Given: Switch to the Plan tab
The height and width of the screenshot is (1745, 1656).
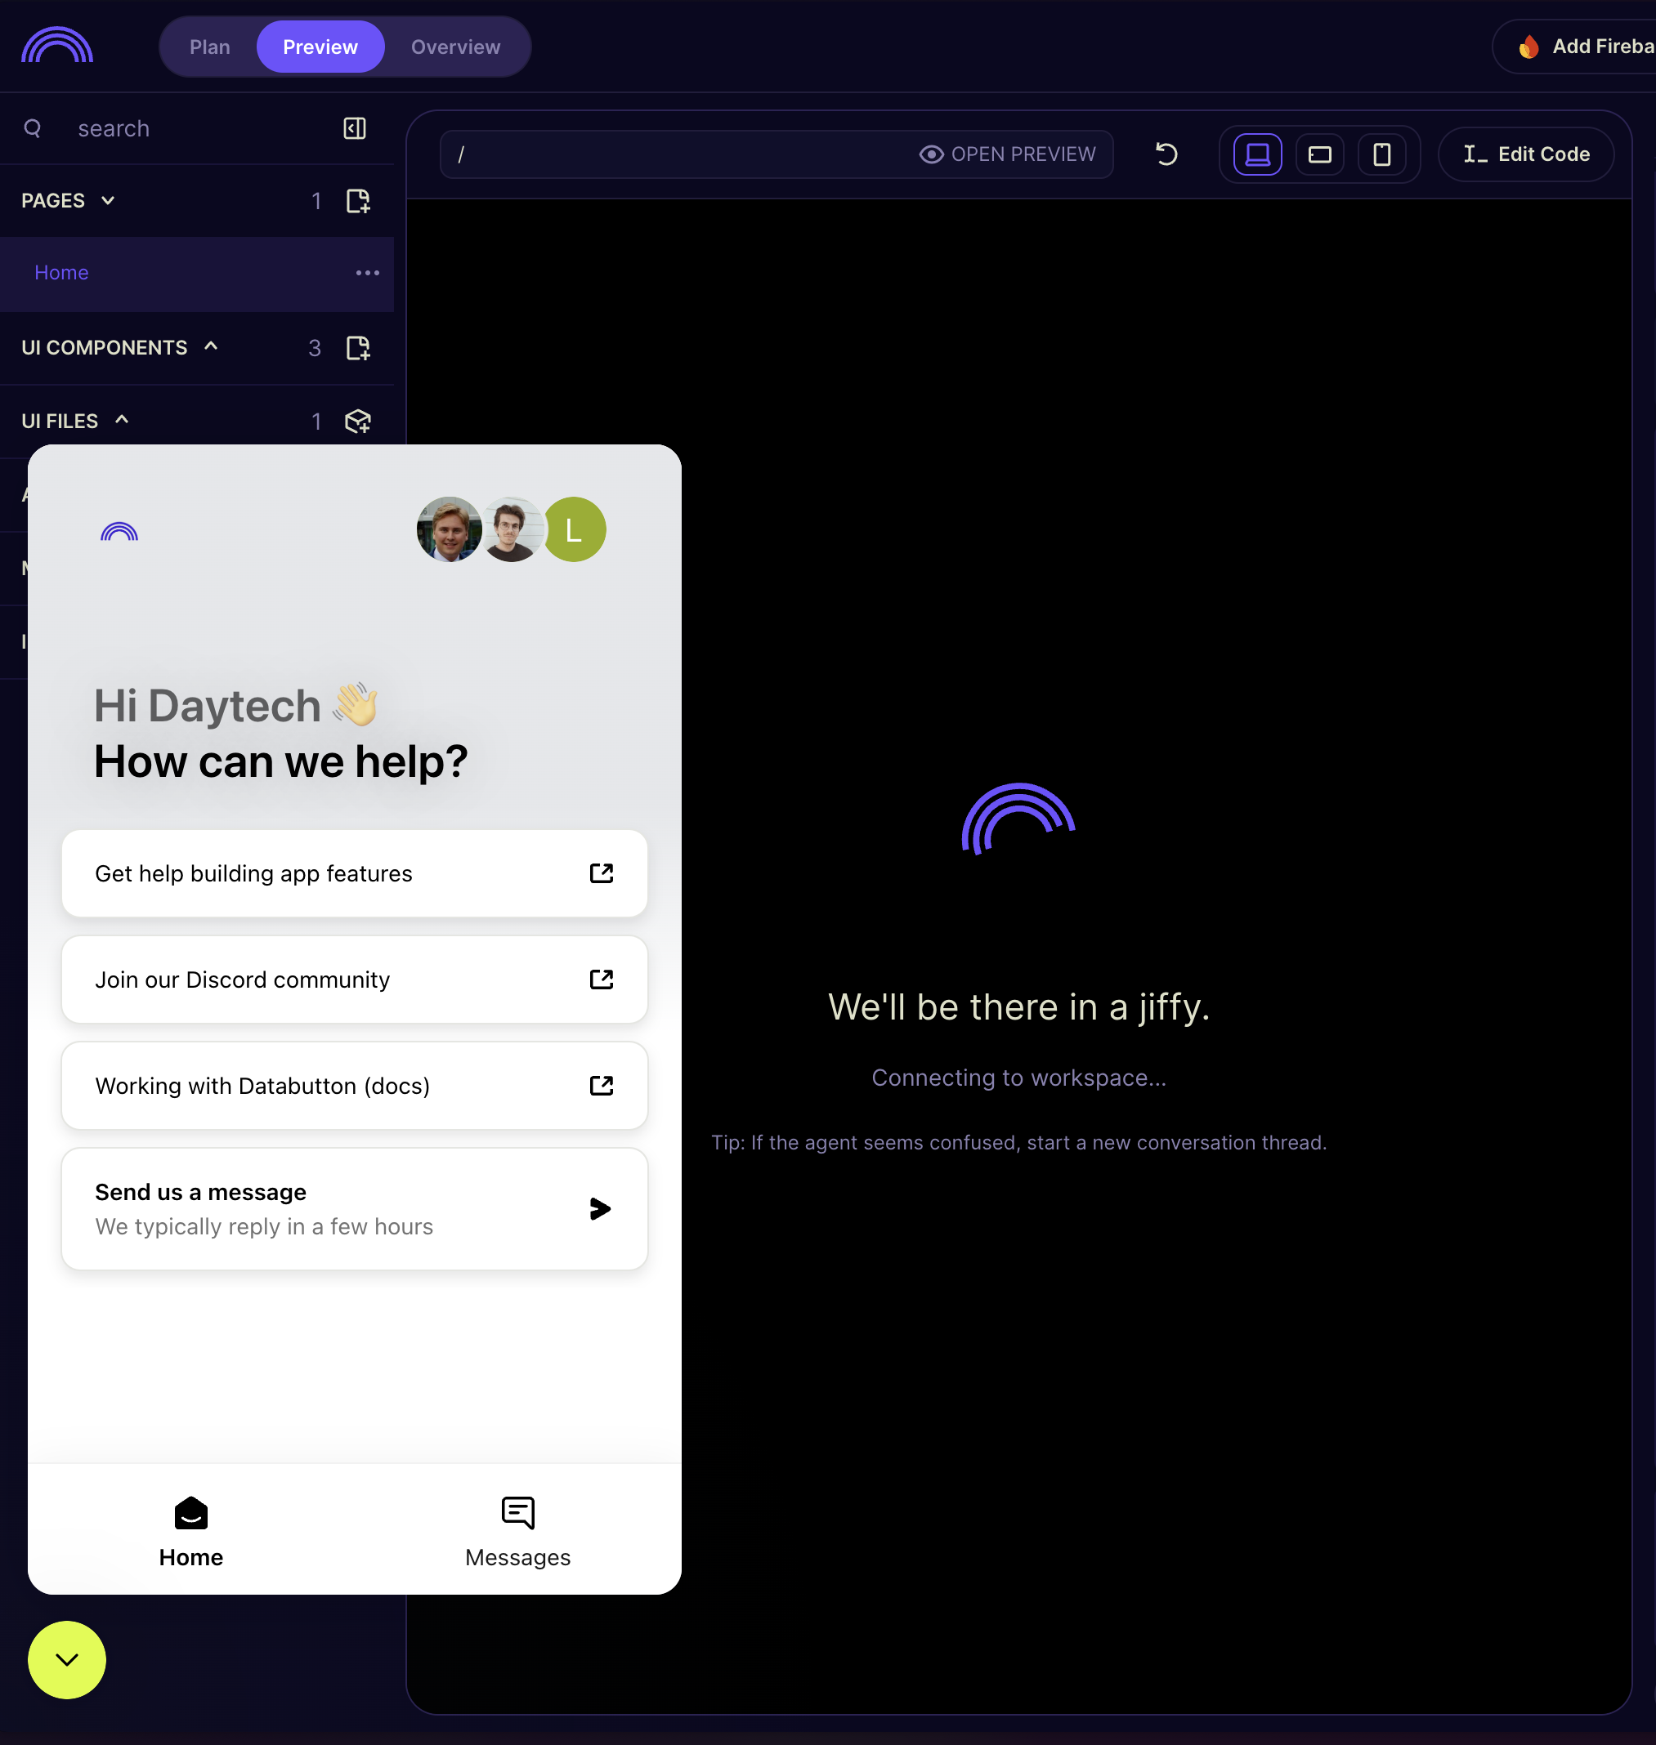Looking at the screenshot, I should click(209, 47).
